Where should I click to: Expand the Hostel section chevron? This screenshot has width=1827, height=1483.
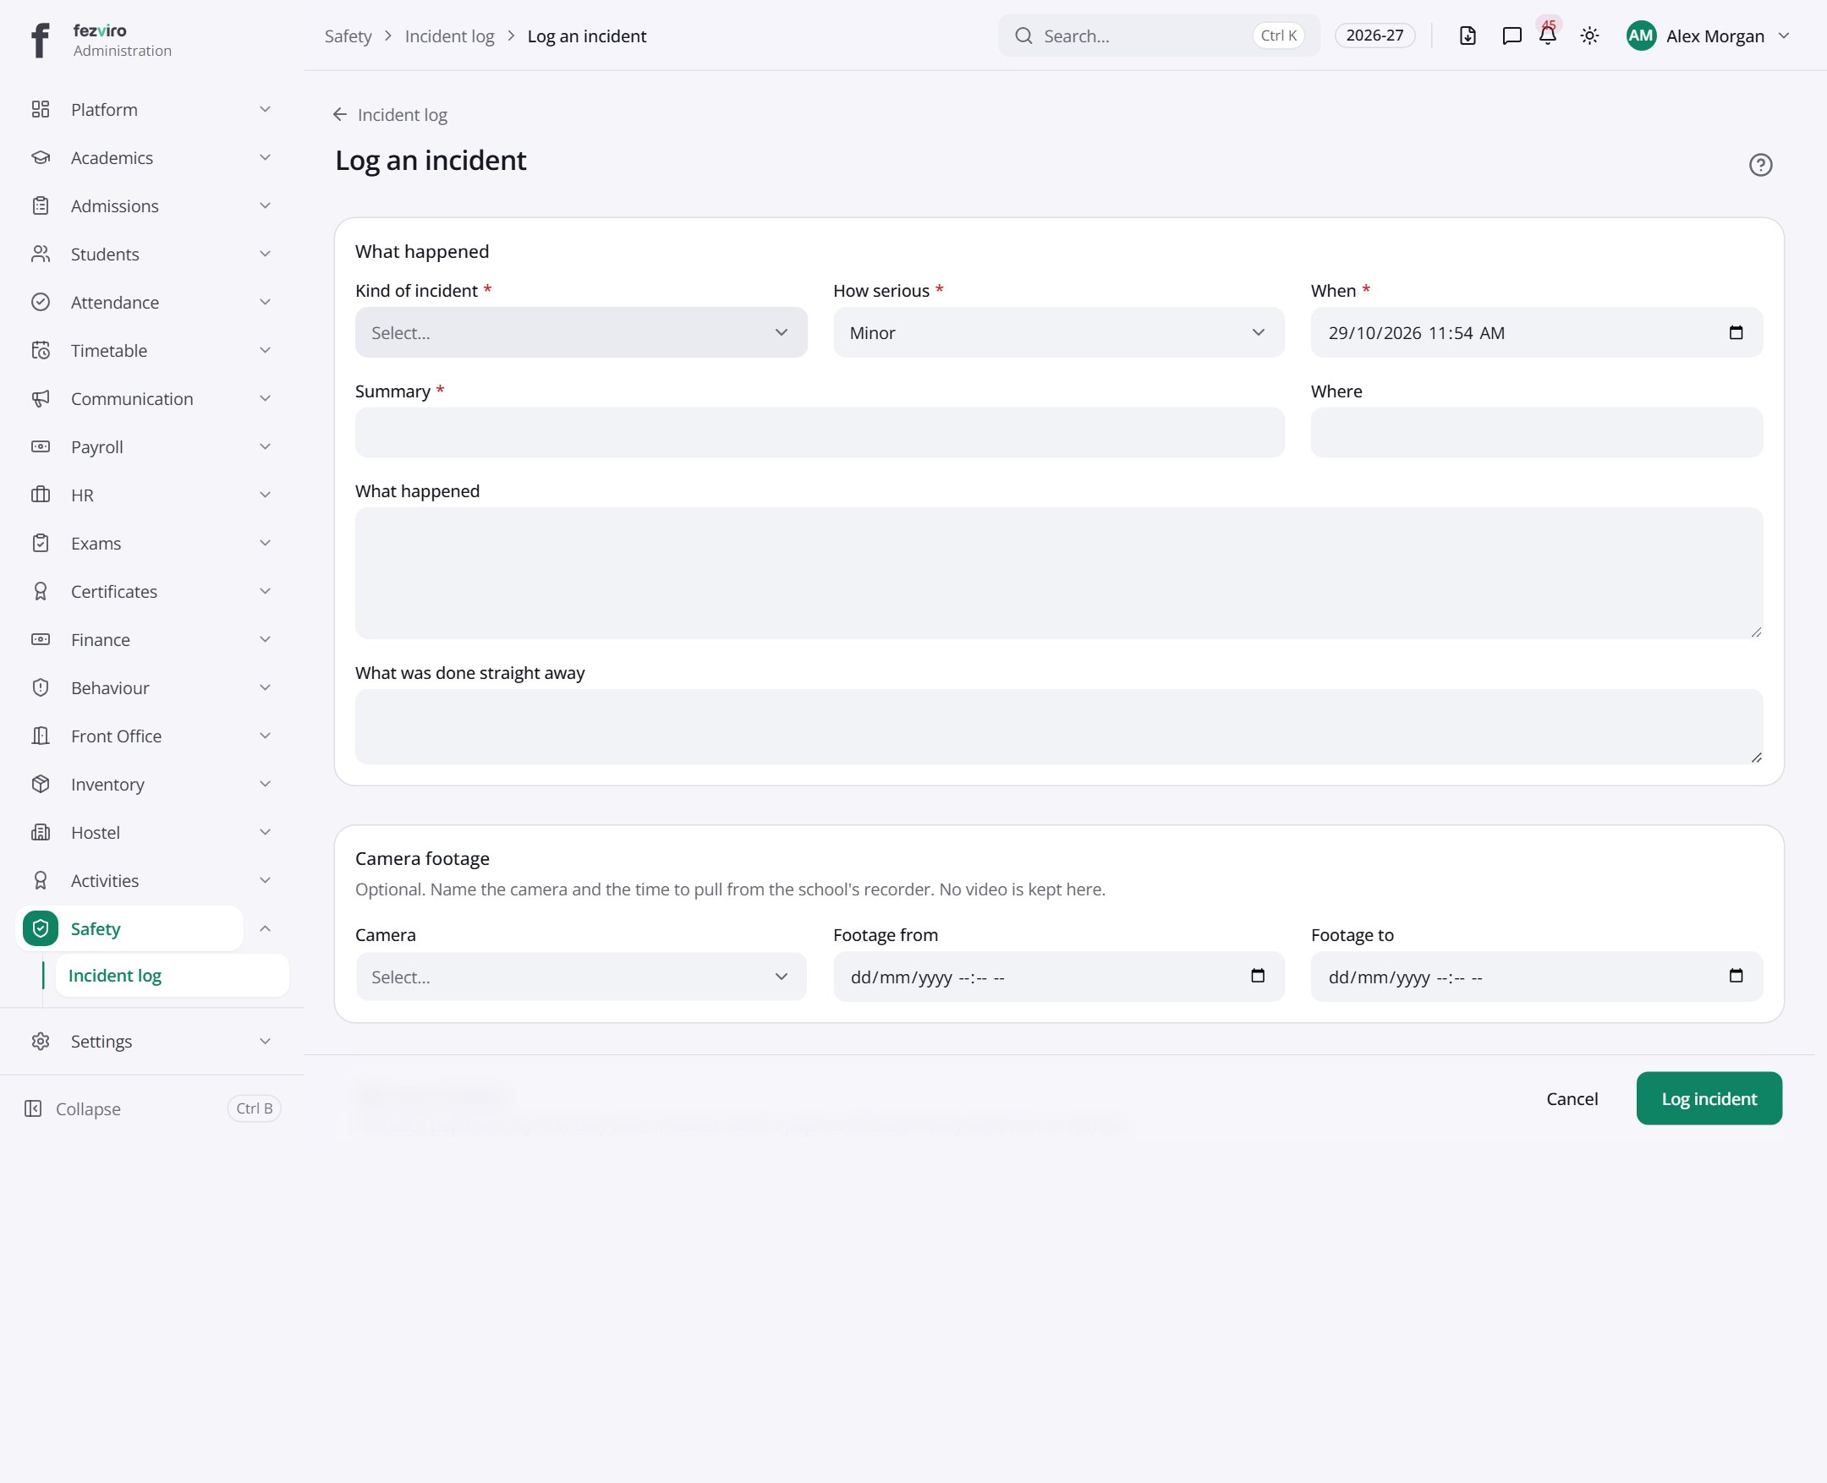[x=265, y=833]
